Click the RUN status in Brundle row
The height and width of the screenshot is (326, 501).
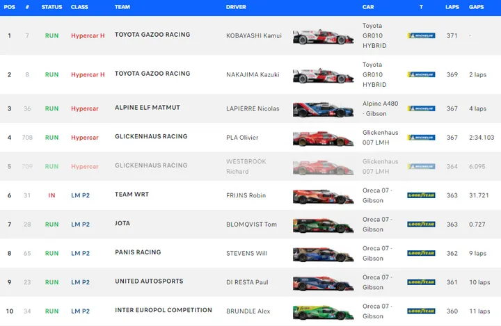tap(51, 311)
